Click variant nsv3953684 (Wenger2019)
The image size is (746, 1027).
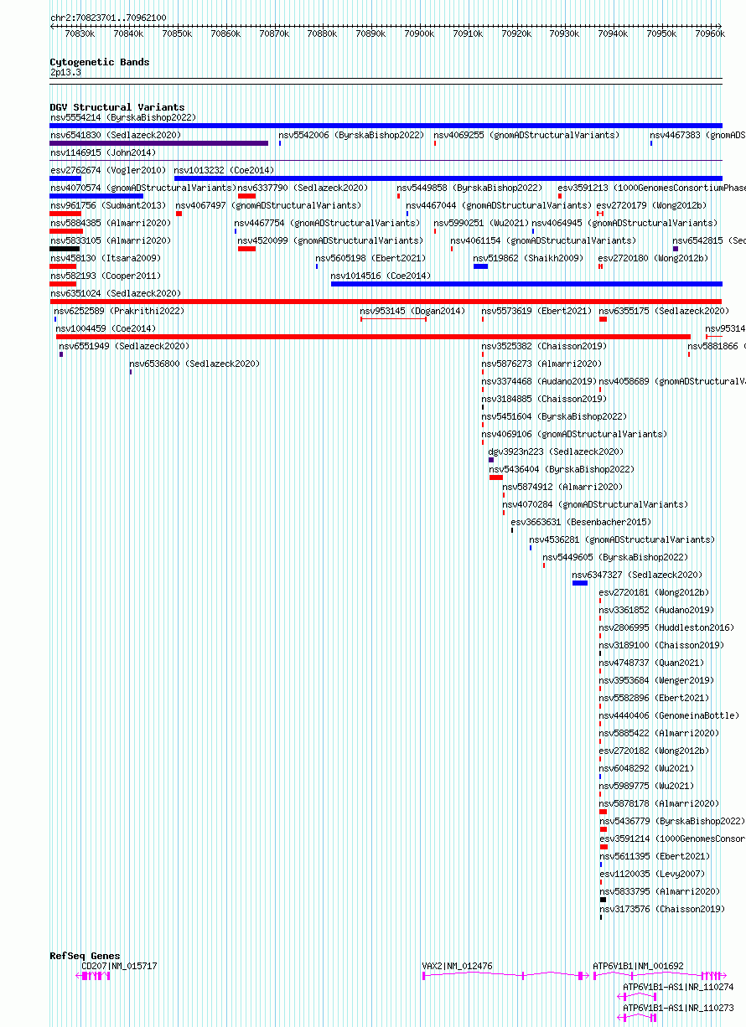(x=656, y=681)
